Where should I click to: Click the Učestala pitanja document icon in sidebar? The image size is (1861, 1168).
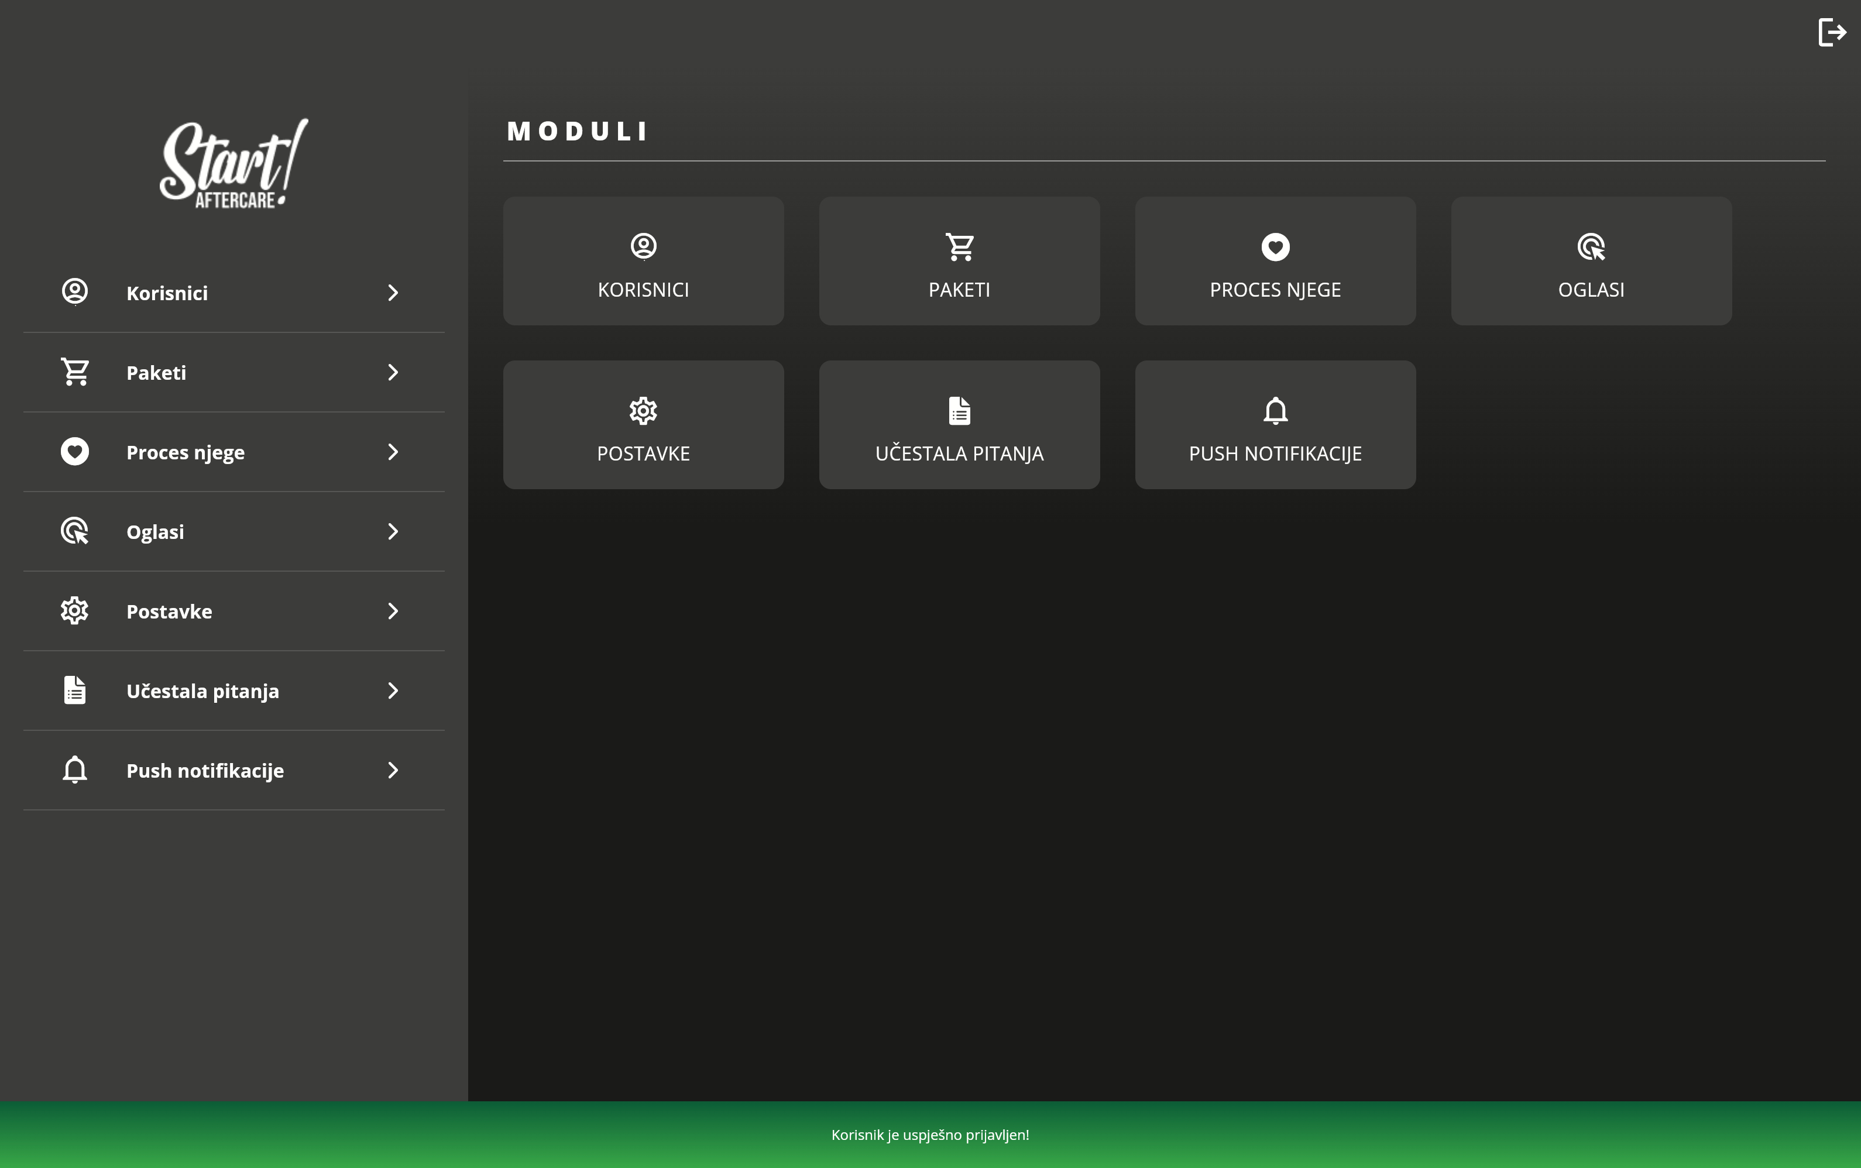coord(75,690)
